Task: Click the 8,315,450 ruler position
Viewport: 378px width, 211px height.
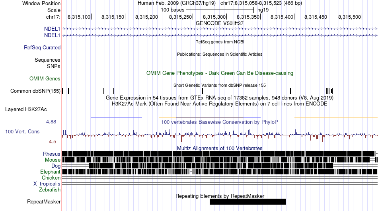Action: tap(316, 17)
